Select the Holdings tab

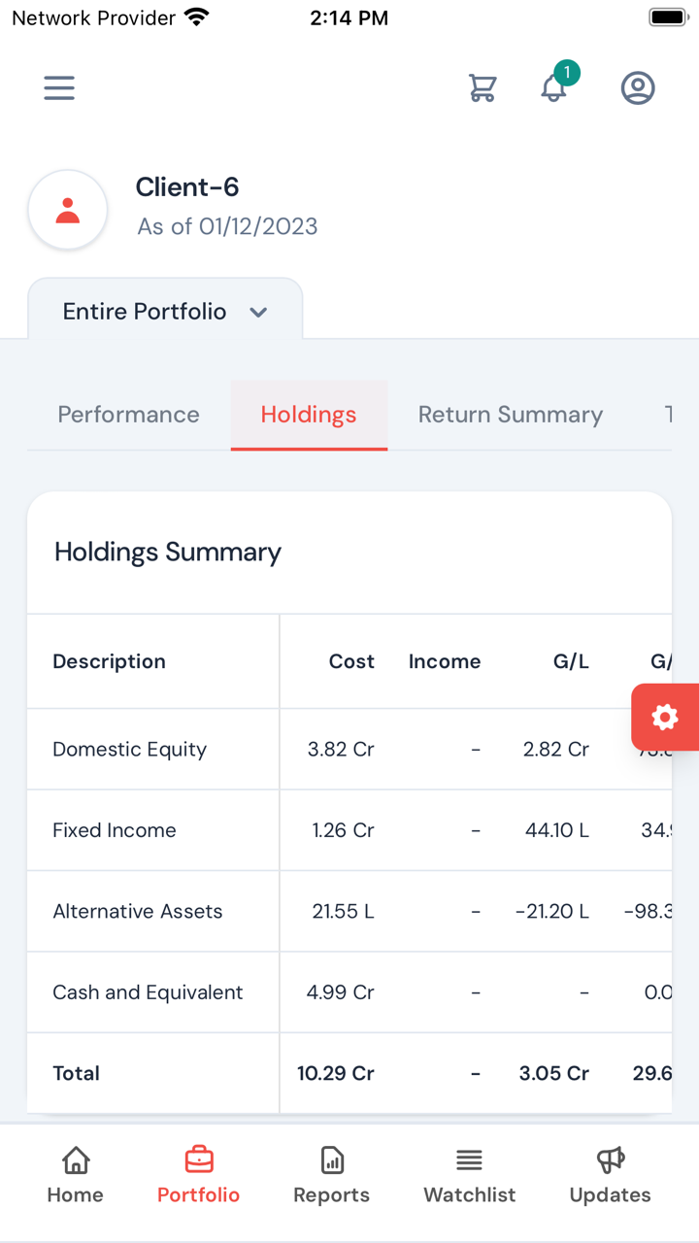(x=309, y=415)
